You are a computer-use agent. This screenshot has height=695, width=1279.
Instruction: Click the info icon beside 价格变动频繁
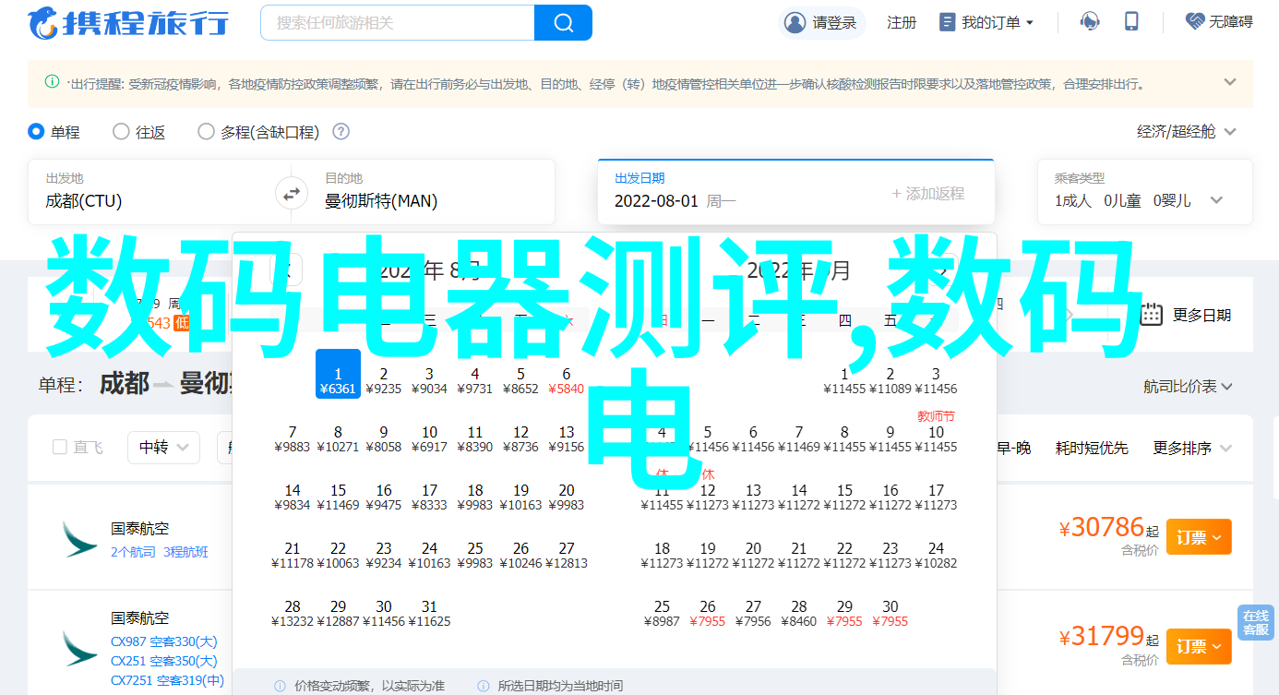pyautogui.click(x=279, y=686)
